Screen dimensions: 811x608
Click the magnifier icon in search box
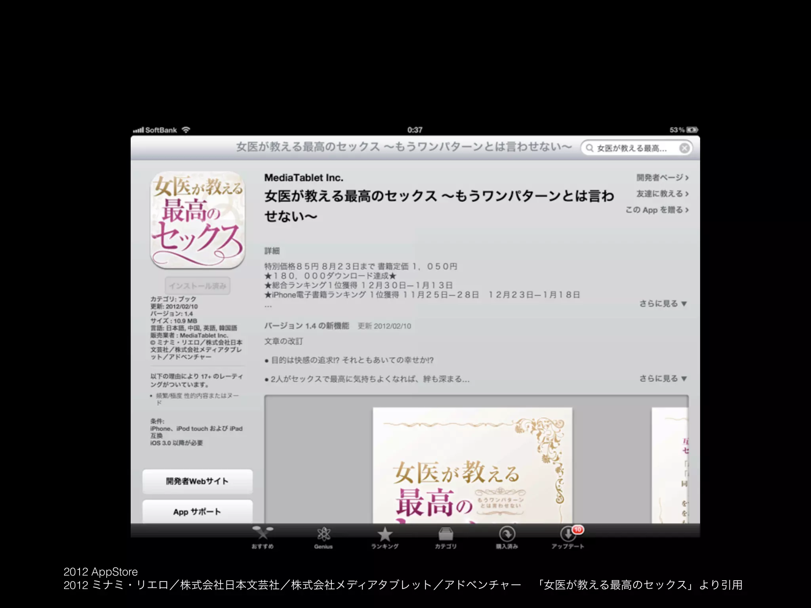tap(590, 148)
